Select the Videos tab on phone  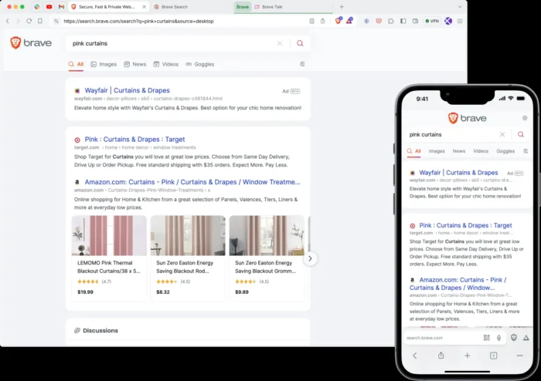click(481, 151)
